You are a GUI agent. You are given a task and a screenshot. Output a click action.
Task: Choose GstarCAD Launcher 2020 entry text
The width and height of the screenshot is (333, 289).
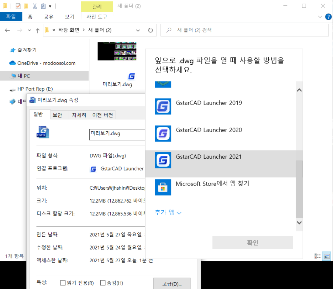click(209, 130)
